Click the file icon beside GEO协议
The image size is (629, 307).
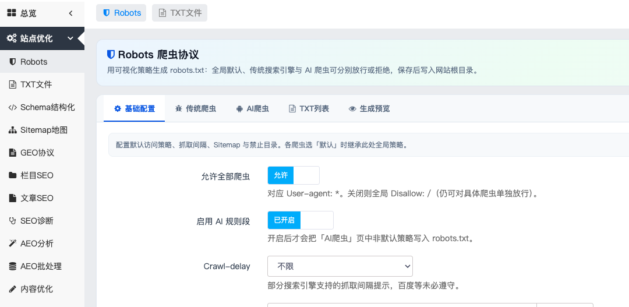pyautogui.click(x=12, y=153)
